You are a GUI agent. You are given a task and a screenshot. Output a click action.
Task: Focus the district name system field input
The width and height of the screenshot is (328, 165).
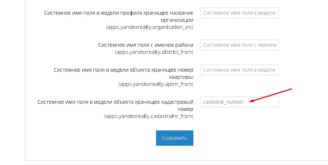[239, 45]
